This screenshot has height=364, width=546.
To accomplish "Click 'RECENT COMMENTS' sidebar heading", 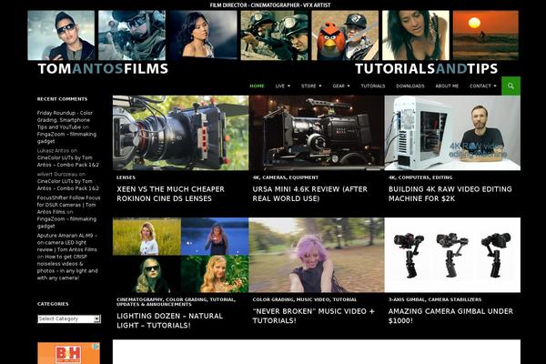I will 62,99.
